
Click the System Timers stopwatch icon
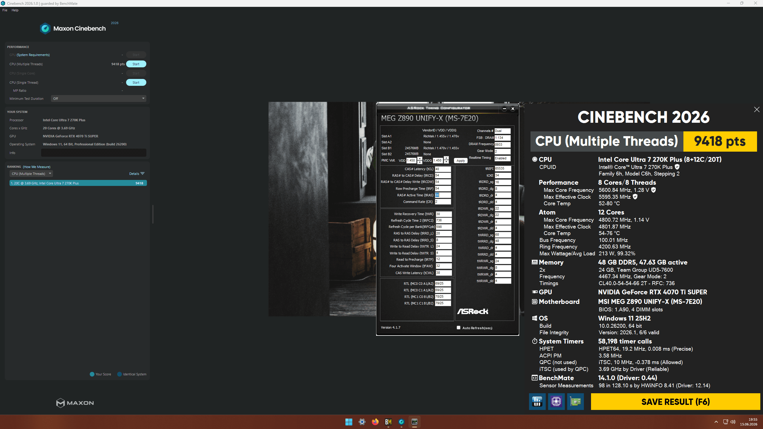point(535,341)
